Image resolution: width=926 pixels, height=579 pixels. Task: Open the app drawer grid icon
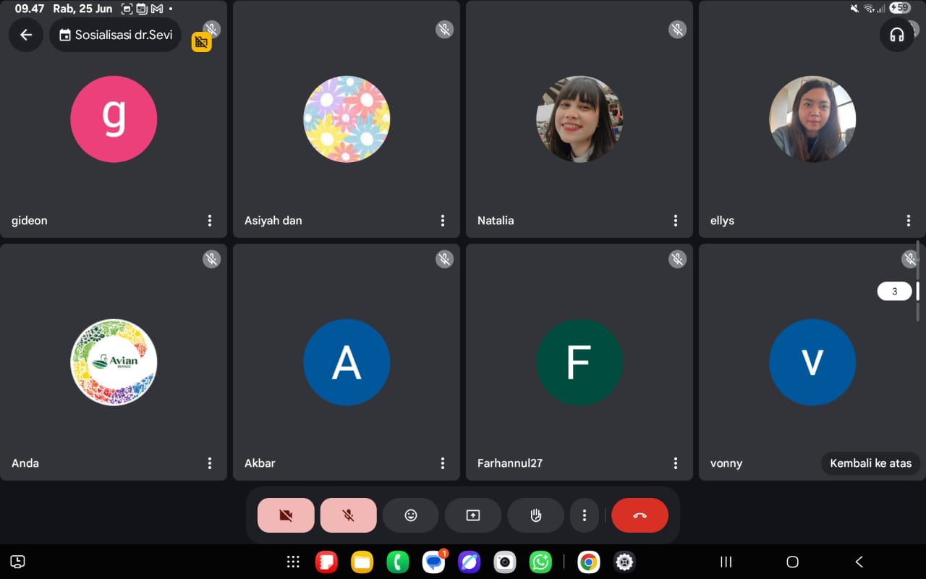click(293, 562)
